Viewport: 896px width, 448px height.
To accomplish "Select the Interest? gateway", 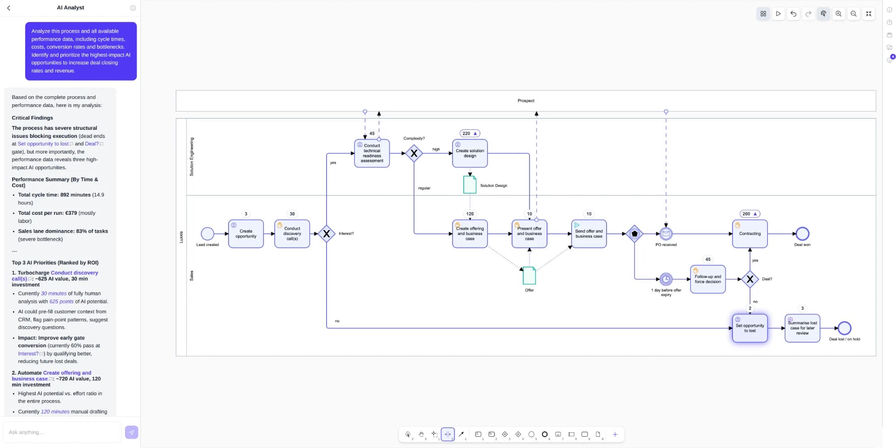I will click(x=327, y=234).
